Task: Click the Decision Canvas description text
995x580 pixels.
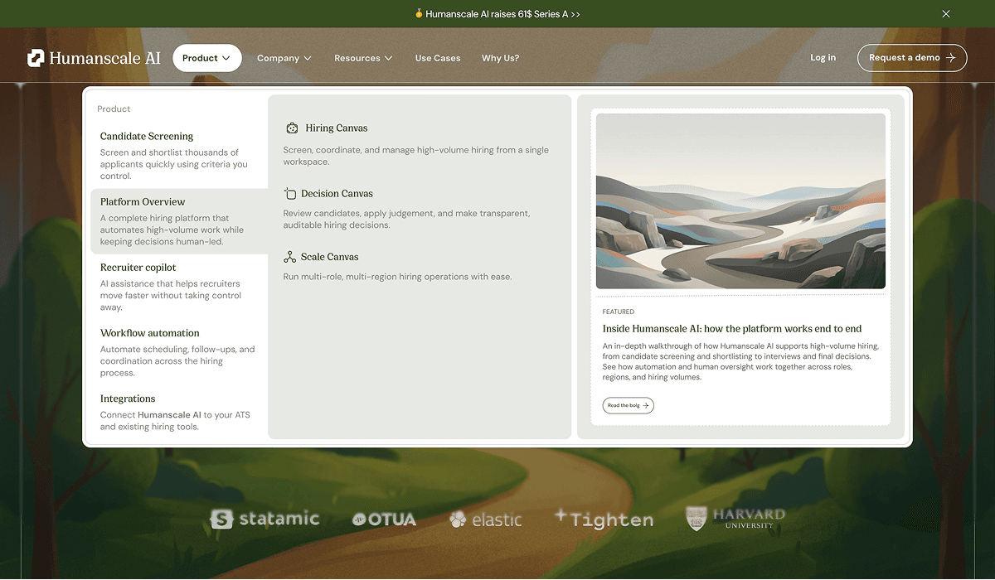Action: 406,220
